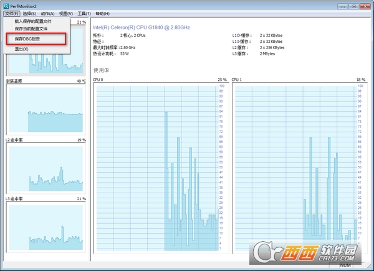Open the 文件(F) menu

pos(12,14)
